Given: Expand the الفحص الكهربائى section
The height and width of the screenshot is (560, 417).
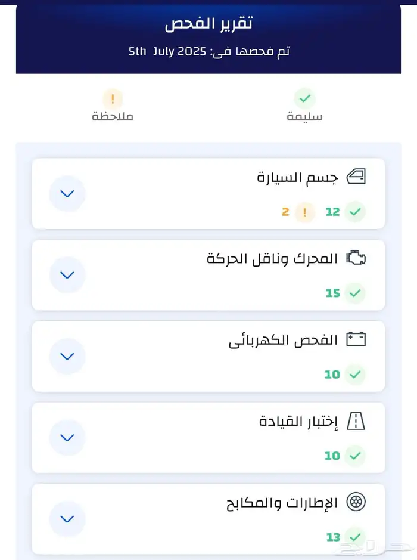Looking at the screenshot, I should pyautogui.click(x=67, y=356).
